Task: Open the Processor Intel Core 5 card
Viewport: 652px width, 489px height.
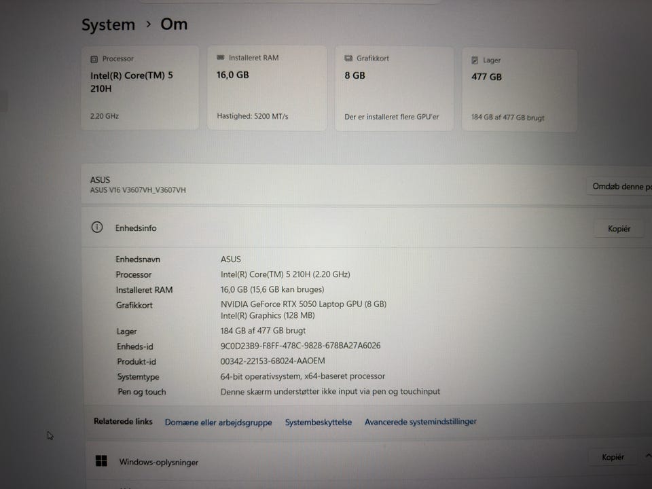Action: pyautogui.click(x=140, y=88)
